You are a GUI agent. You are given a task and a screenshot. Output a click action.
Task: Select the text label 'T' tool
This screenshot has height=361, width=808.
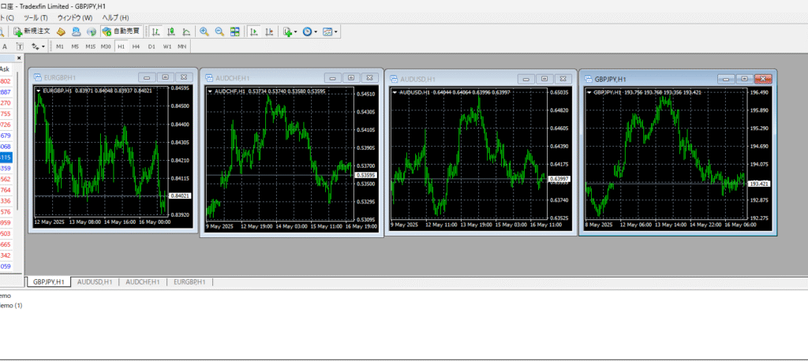point(20,47)
